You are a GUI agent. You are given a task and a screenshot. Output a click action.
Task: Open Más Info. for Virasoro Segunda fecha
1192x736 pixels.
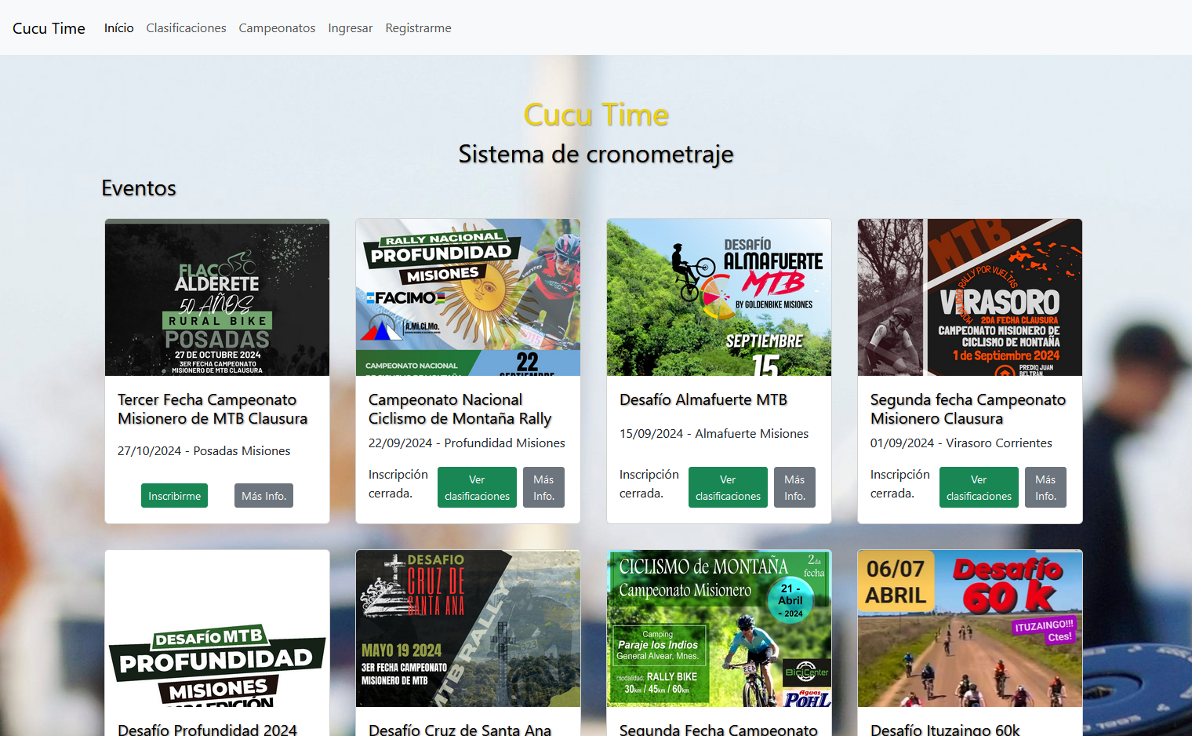coord(1045,487)
